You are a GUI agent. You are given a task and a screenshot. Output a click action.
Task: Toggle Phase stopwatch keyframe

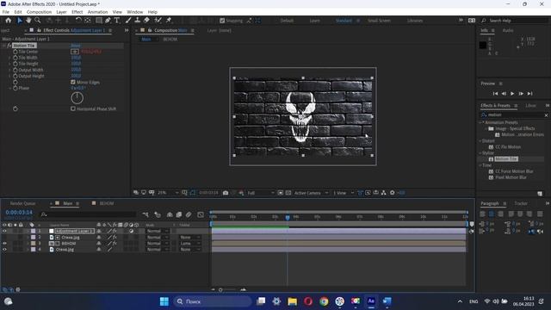coord(15,88)
